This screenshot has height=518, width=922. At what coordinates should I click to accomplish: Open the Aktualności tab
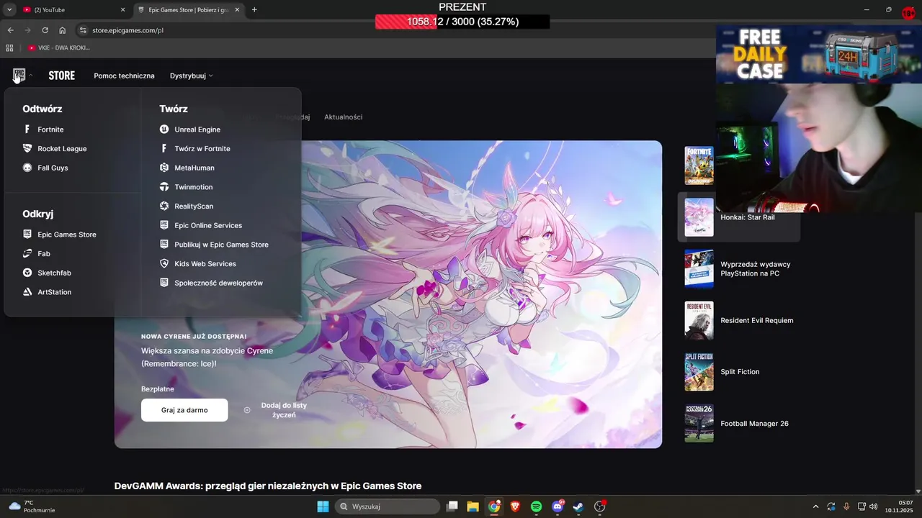(x=343, y=117)
